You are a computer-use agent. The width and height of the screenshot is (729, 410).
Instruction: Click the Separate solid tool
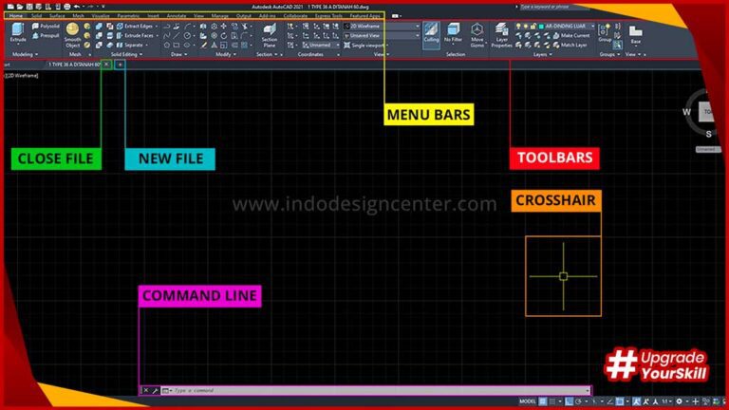131,46
